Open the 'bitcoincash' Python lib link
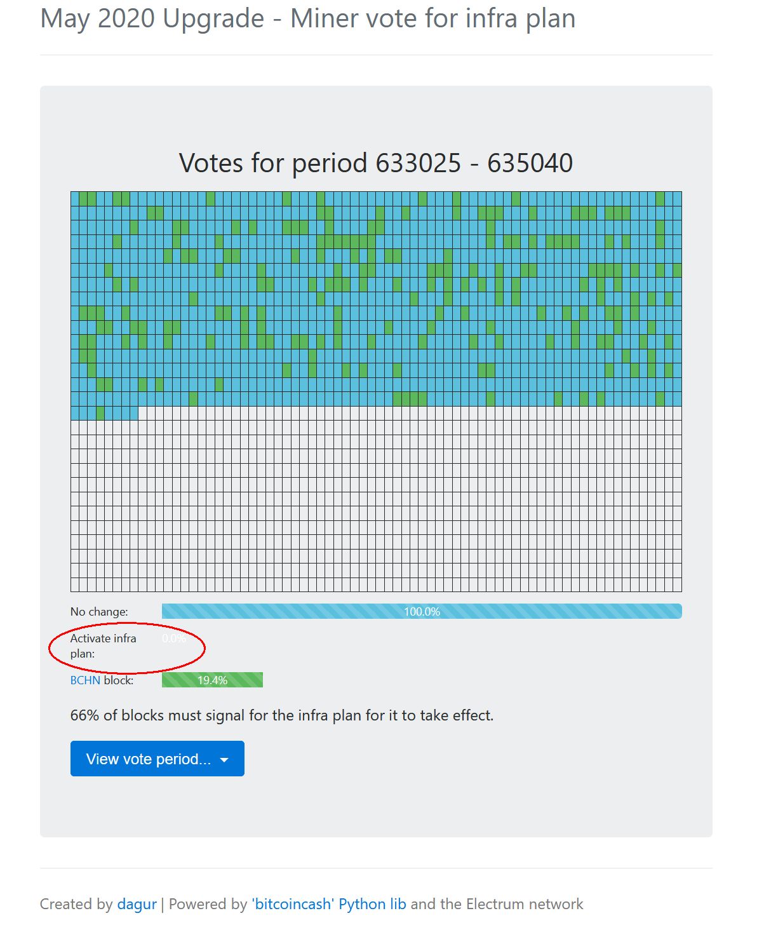This screenshot has height=932, width=764. 329,904
